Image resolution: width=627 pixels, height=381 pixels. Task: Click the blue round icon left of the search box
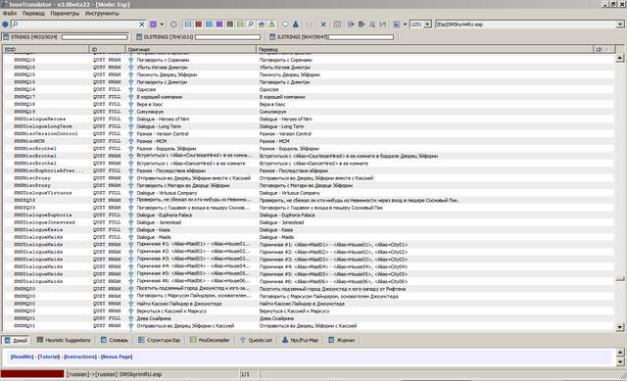click(5, 24)
